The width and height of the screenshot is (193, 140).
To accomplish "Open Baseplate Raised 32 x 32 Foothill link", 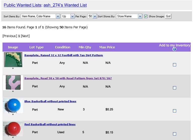I will click(64, 55).
